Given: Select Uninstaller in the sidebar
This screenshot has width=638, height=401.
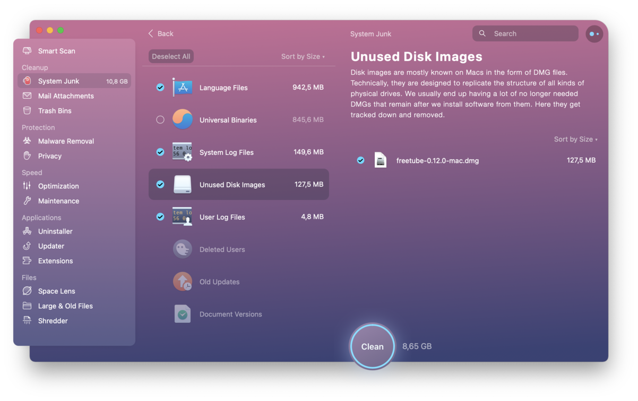Looking at the screenshot, I should point(74,231).
